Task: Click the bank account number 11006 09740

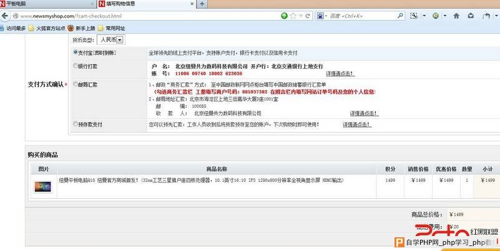Action: click(209, 73)
